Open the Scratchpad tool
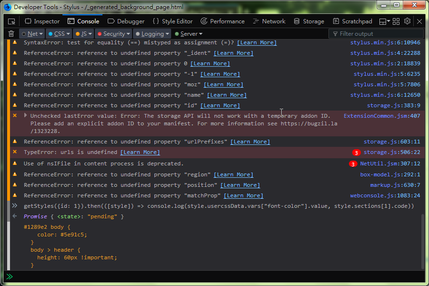The height and width of the screenshot is (286, 429). [x=352, y=21]
